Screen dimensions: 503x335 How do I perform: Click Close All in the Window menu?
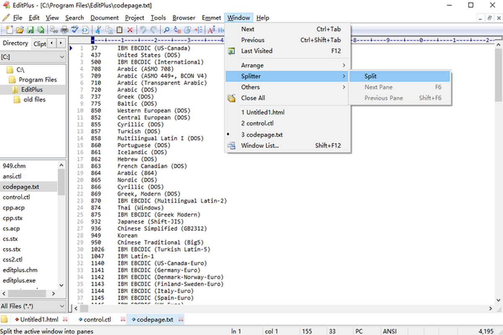[x=253, y=98]
